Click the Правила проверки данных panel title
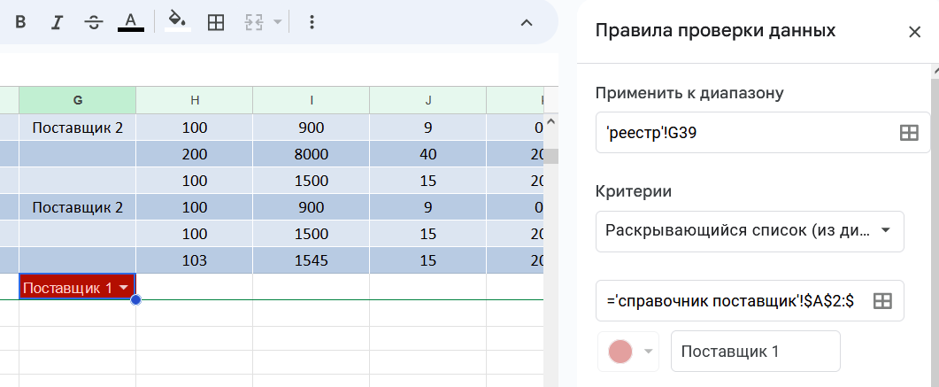 [715, 30]
